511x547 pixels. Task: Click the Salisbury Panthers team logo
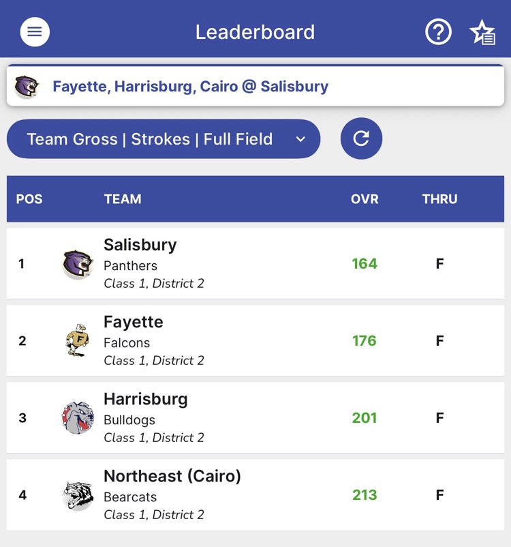tap(77, 264)
